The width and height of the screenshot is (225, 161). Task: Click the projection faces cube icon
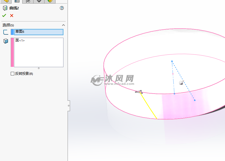pos(6,41)
